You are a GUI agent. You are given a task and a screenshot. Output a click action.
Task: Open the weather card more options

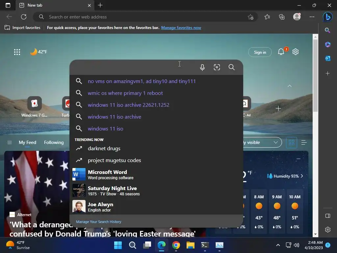298,159
